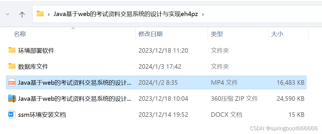Click the MP4 file icon
Screen dimensions: 322x134
click(12, 82)
